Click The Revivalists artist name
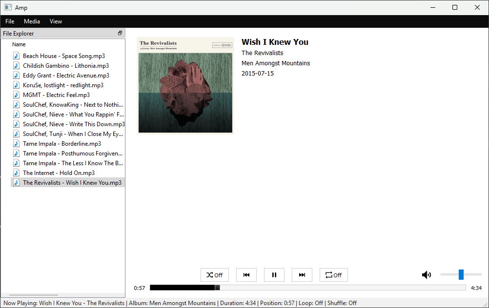The image size is (489, 308). 262,53
